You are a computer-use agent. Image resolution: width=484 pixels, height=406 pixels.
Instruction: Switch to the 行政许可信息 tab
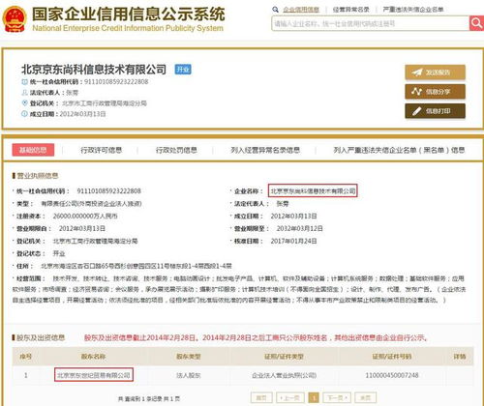pos(101,150)
